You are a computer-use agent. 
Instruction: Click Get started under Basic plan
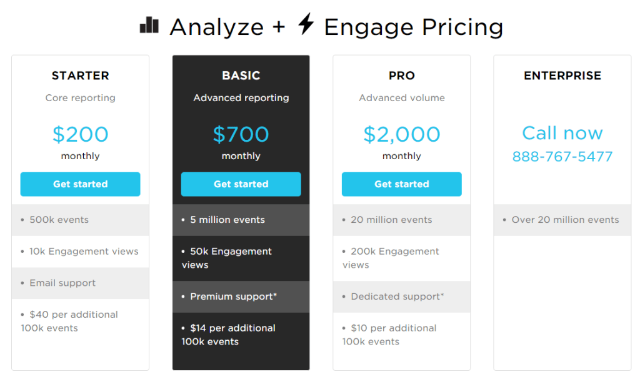pos(241,184)
